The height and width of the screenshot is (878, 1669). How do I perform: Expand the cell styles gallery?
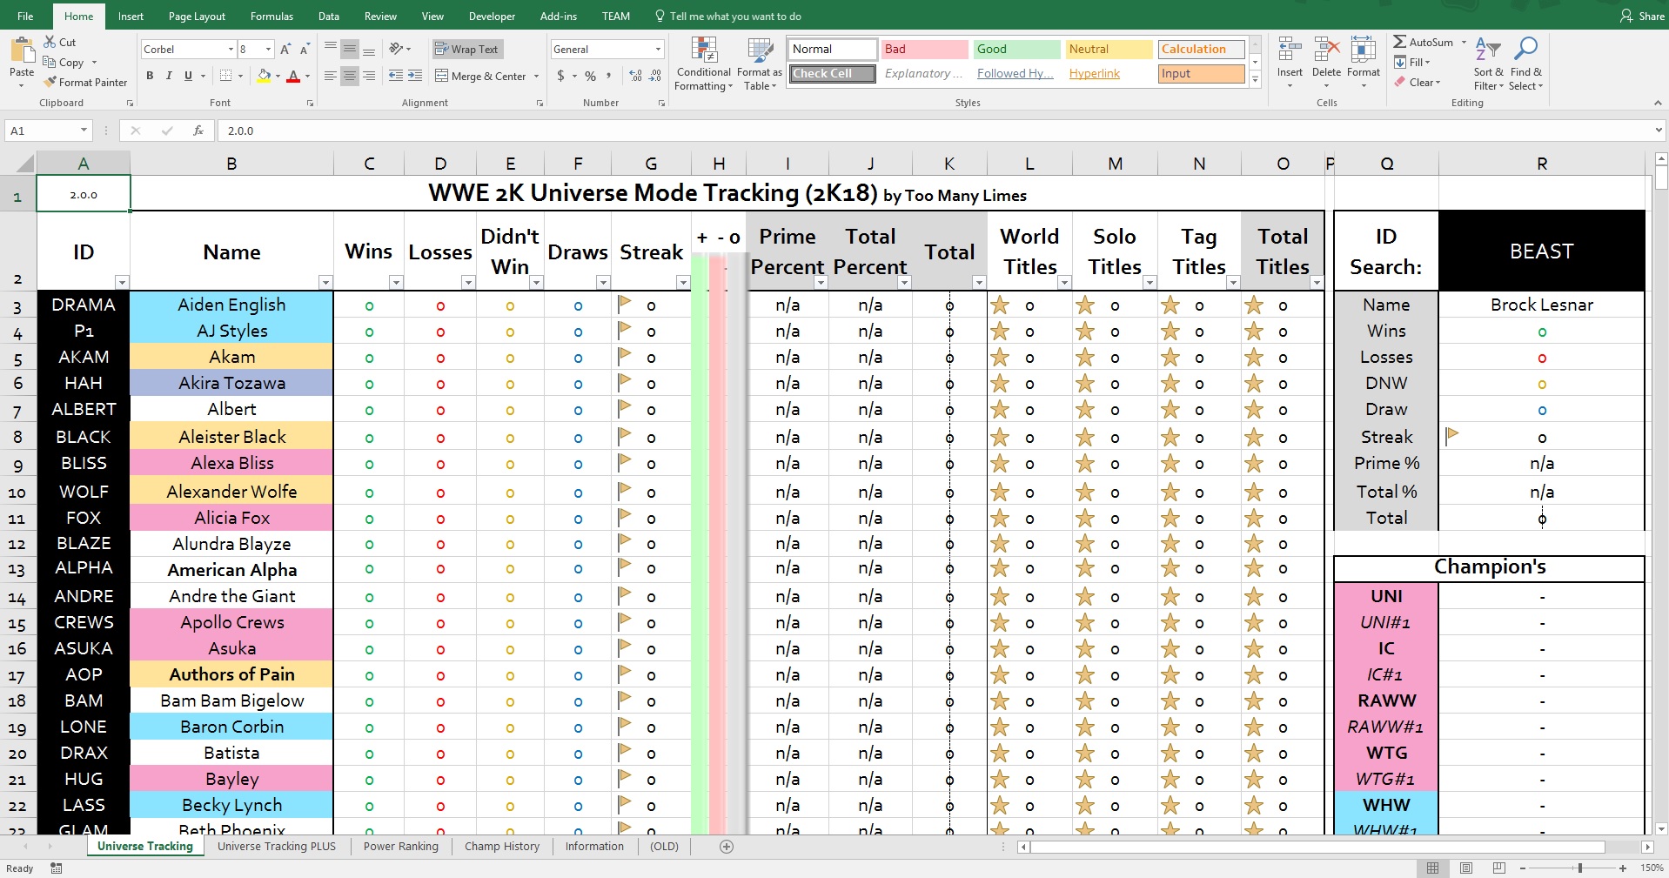click(x=1255, y=79)
